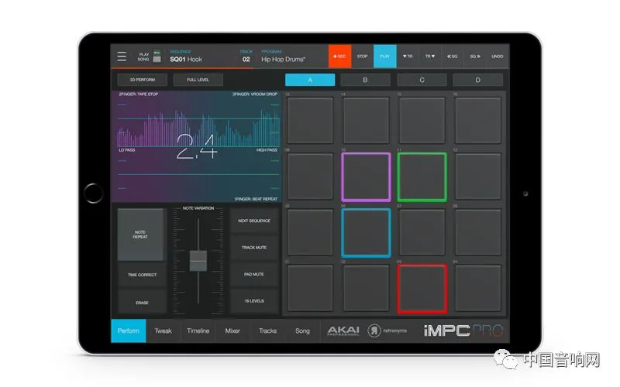Select pad bank D
Viewport: 620px width, 387px height.
coord(477,80)
